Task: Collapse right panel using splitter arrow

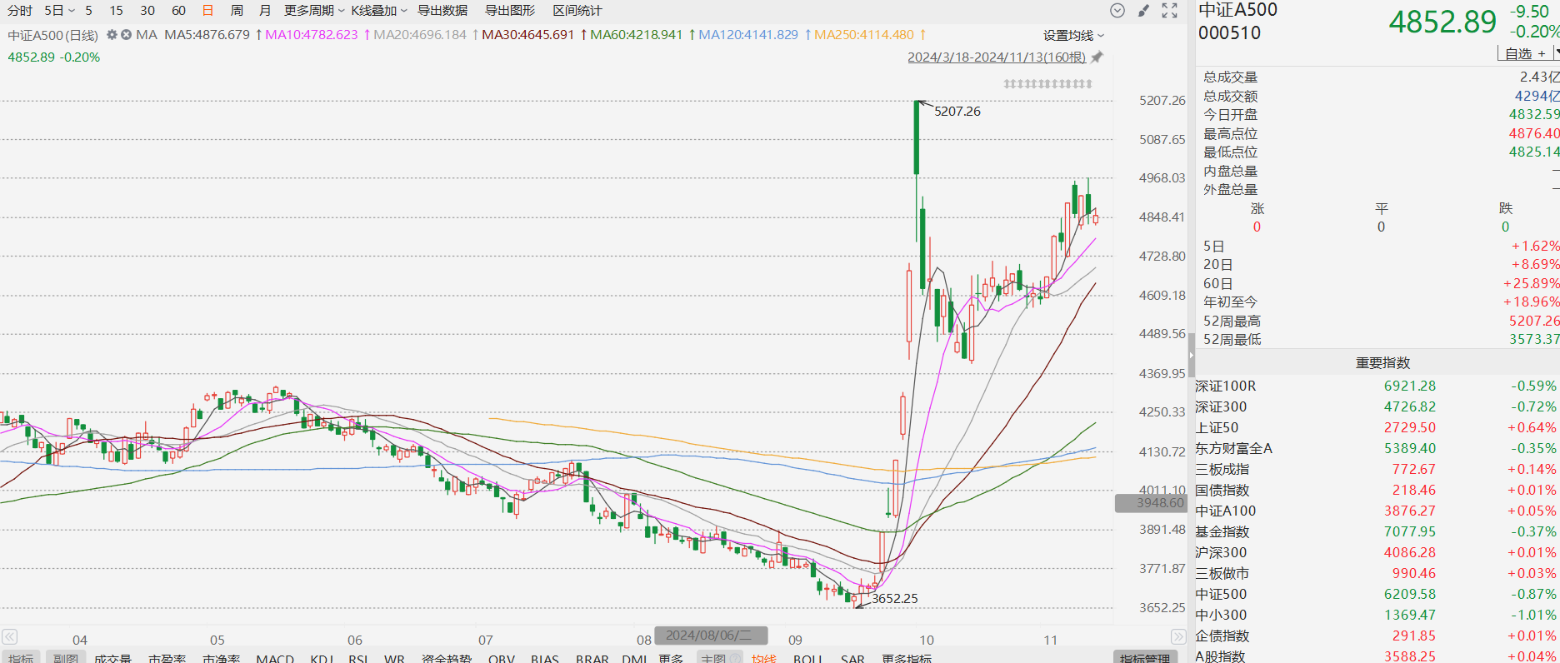Action: (1192, 355)
